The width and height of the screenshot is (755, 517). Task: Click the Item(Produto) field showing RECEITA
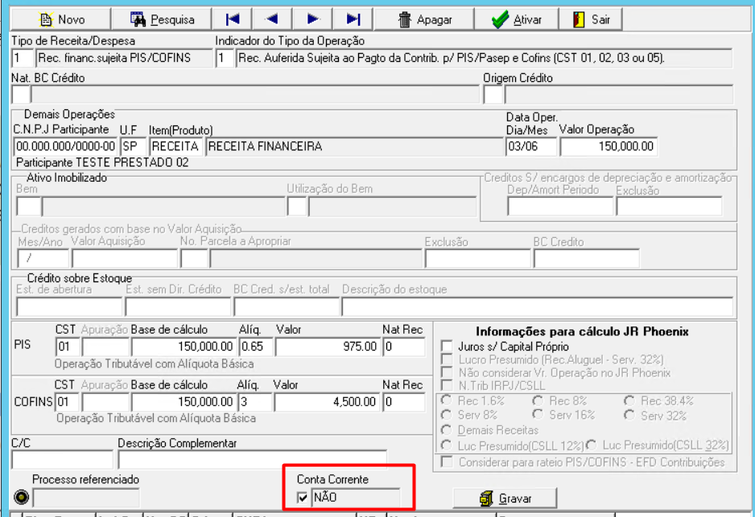[x=175, y=146]
